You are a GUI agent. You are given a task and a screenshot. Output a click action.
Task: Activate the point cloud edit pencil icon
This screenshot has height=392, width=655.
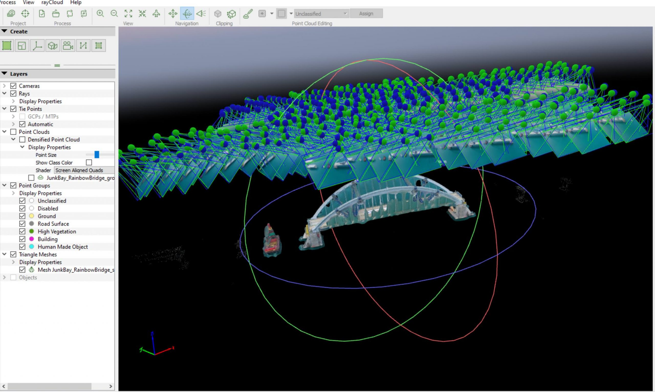click(248, 14)
